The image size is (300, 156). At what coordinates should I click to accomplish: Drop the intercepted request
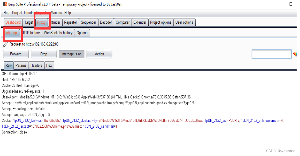tap(44, 54)
